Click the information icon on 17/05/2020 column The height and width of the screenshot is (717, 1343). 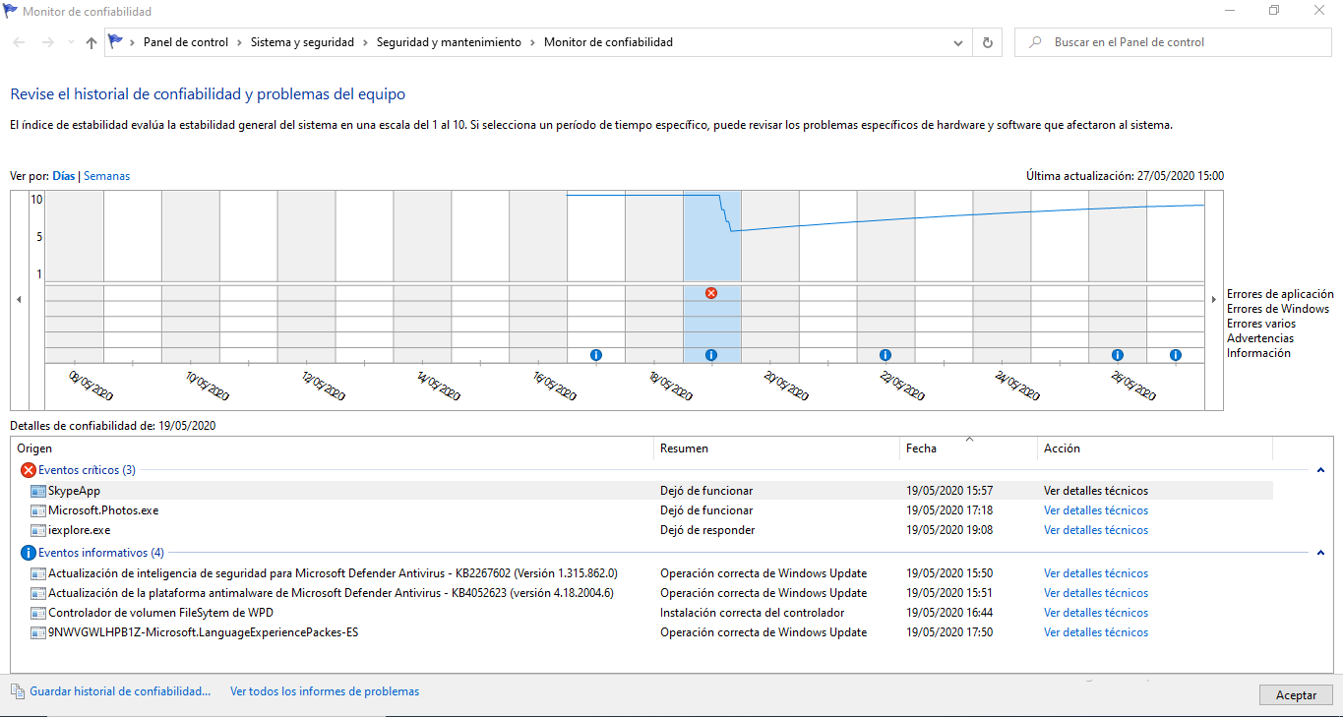pos(595,355)
